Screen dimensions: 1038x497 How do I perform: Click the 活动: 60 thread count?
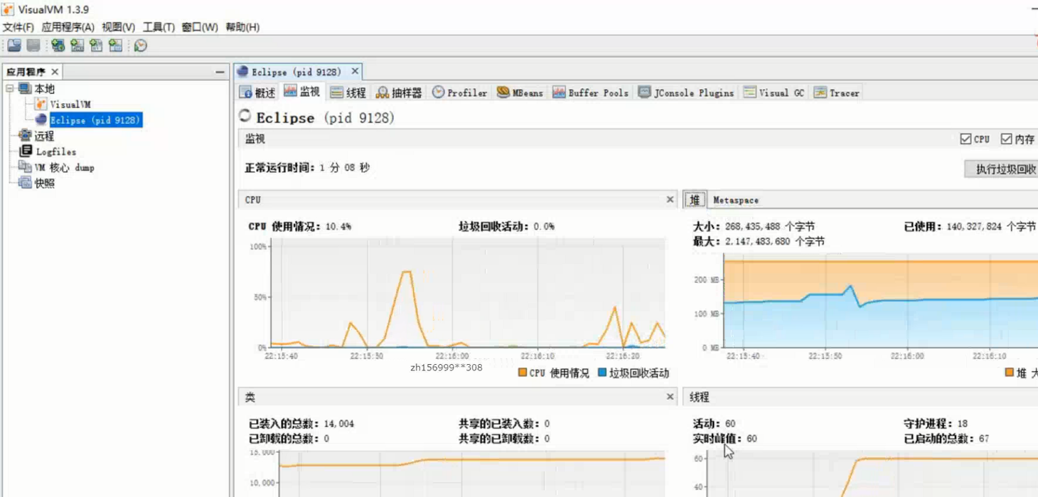(x=714, y=423)
